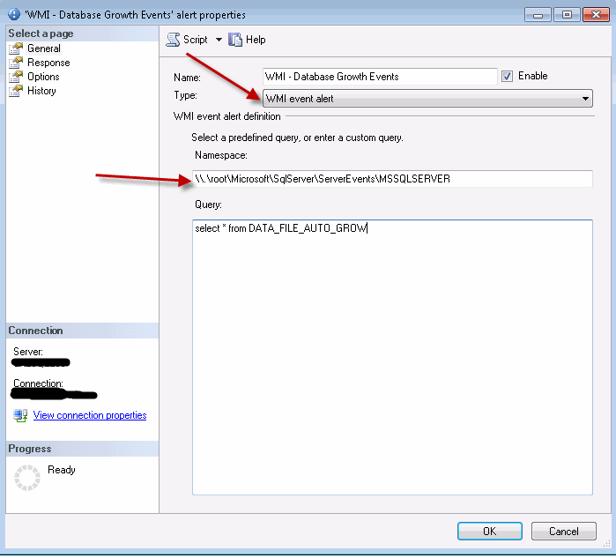Click the Script scroll icon
Image resolution: width=616 pixels, height=558 pixels.
tap(173, 40)
